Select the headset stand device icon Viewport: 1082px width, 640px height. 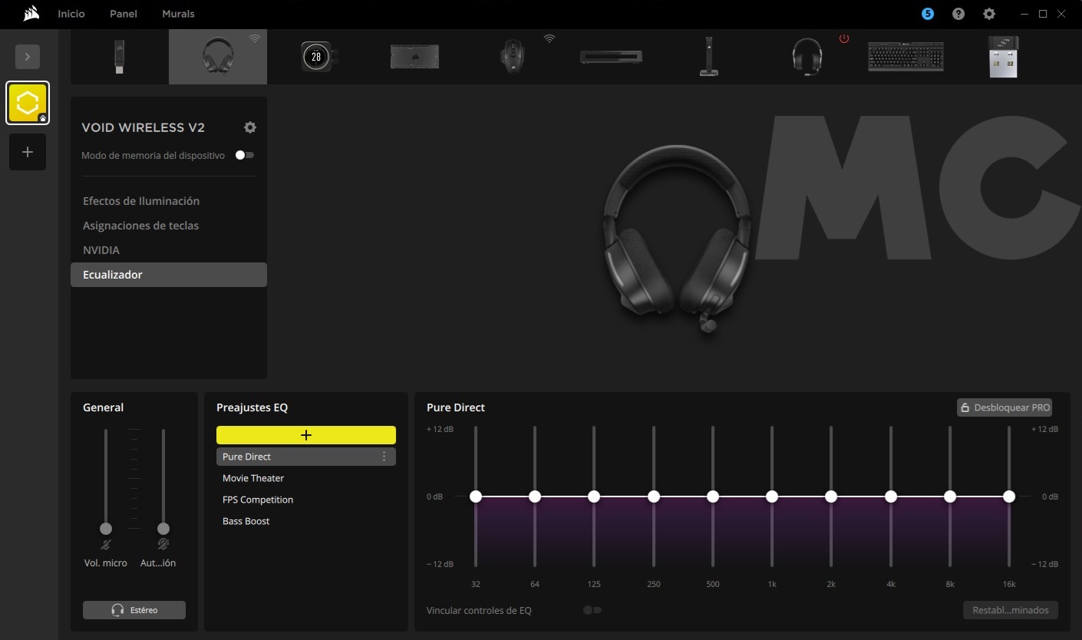(x=708, y=57)
